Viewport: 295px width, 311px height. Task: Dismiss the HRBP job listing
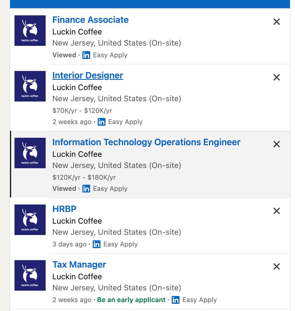tap(276, 211)
